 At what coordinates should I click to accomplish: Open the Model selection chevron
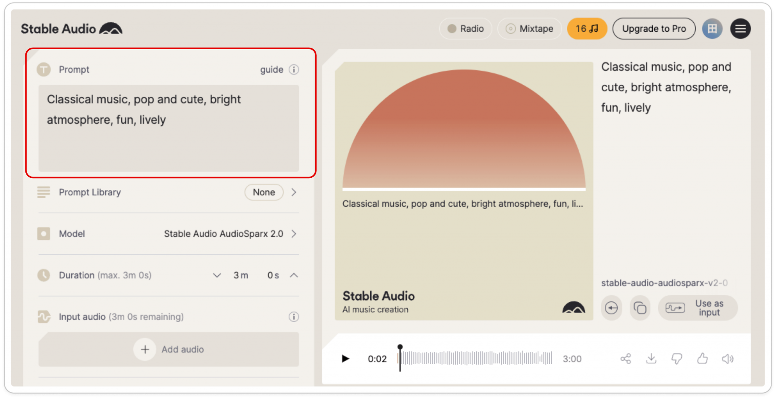click(294, 234)
